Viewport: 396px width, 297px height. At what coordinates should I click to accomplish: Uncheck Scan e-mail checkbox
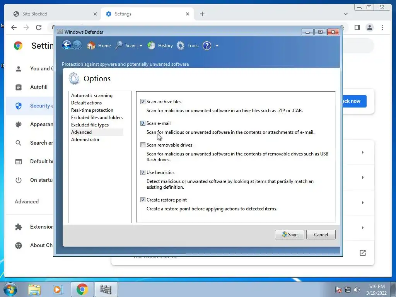(x=143, y=123)
